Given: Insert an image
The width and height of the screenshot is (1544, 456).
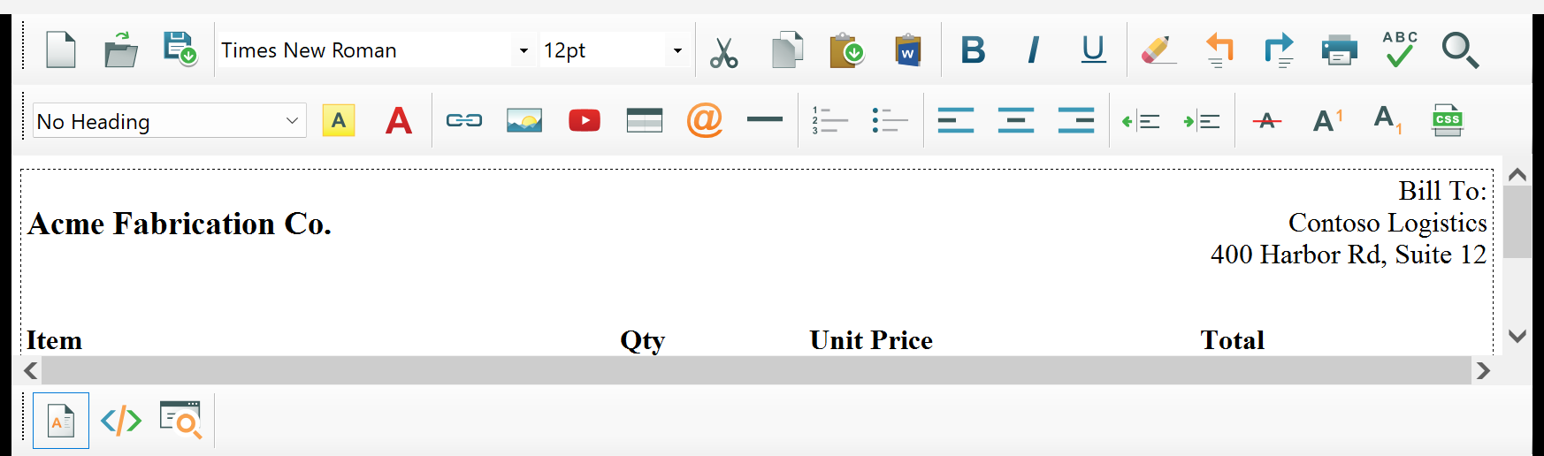Looking at the screenshot, I should [524, 120].
